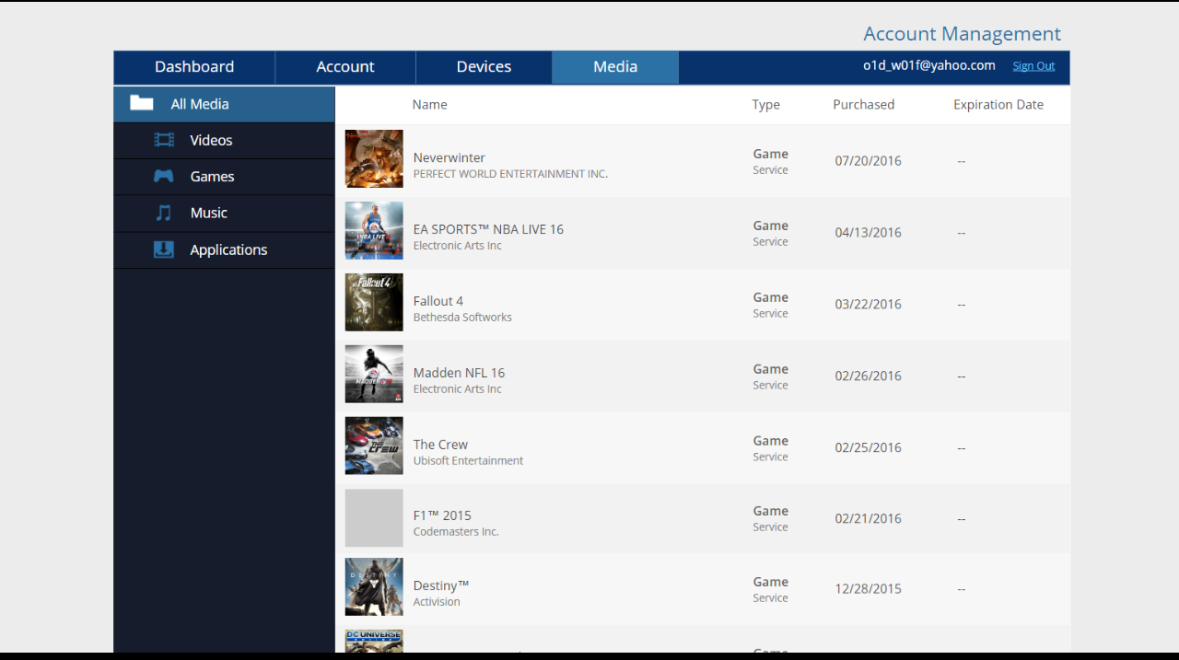Image resolution: width=1179 pixels, height=660 pixels.
Task: Click the Neverwinter cover thumbnail
Action: coord(374,158)
